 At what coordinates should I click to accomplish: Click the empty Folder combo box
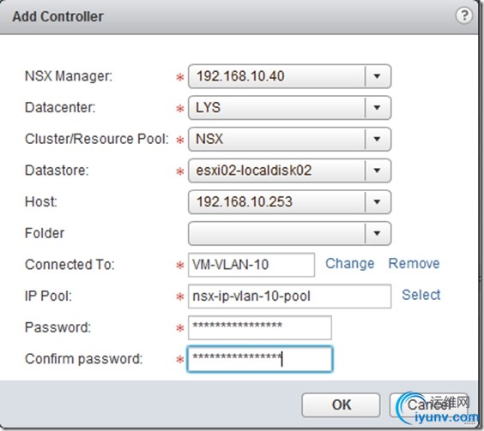pos(289,233)
